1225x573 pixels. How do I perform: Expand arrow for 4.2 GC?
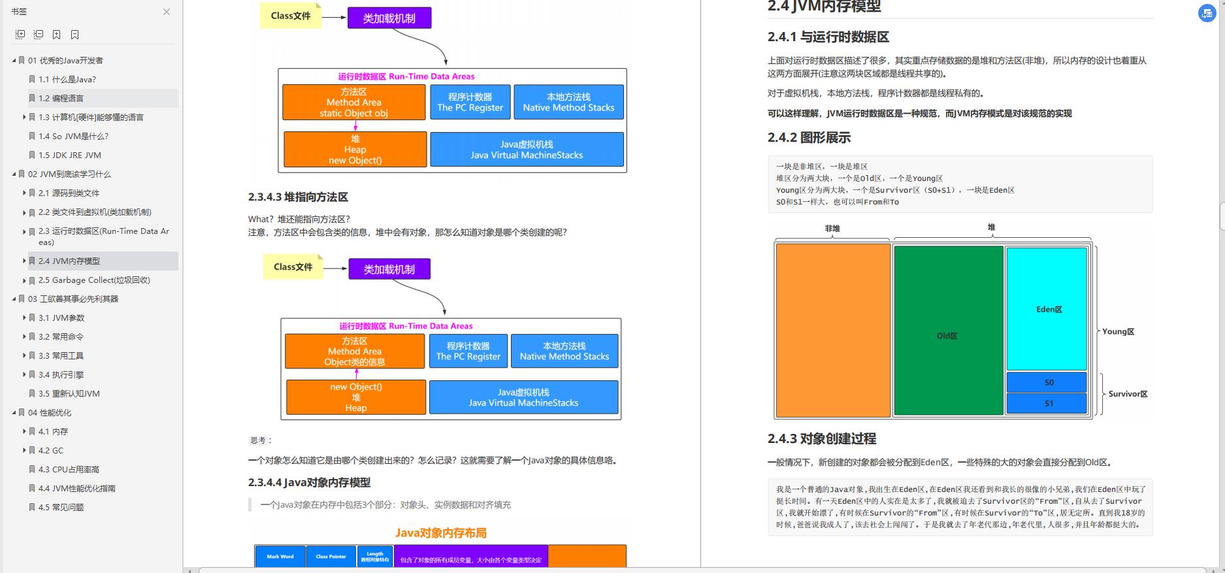pos(24,450)
